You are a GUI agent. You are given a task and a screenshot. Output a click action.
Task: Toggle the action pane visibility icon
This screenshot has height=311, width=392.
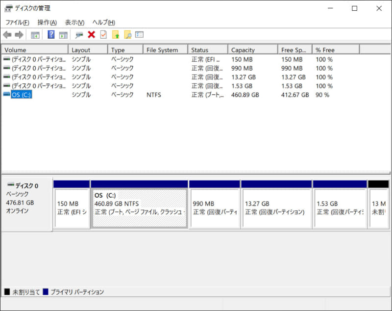coord(62,34)
